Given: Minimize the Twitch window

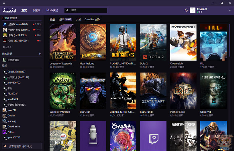Looking at the screenshot, I should click(x=213, y=3).
